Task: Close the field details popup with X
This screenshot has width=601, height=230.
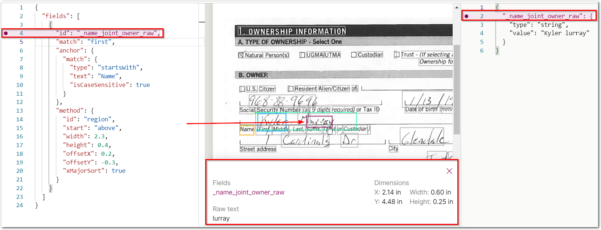Action: click(x=449, y=171)
